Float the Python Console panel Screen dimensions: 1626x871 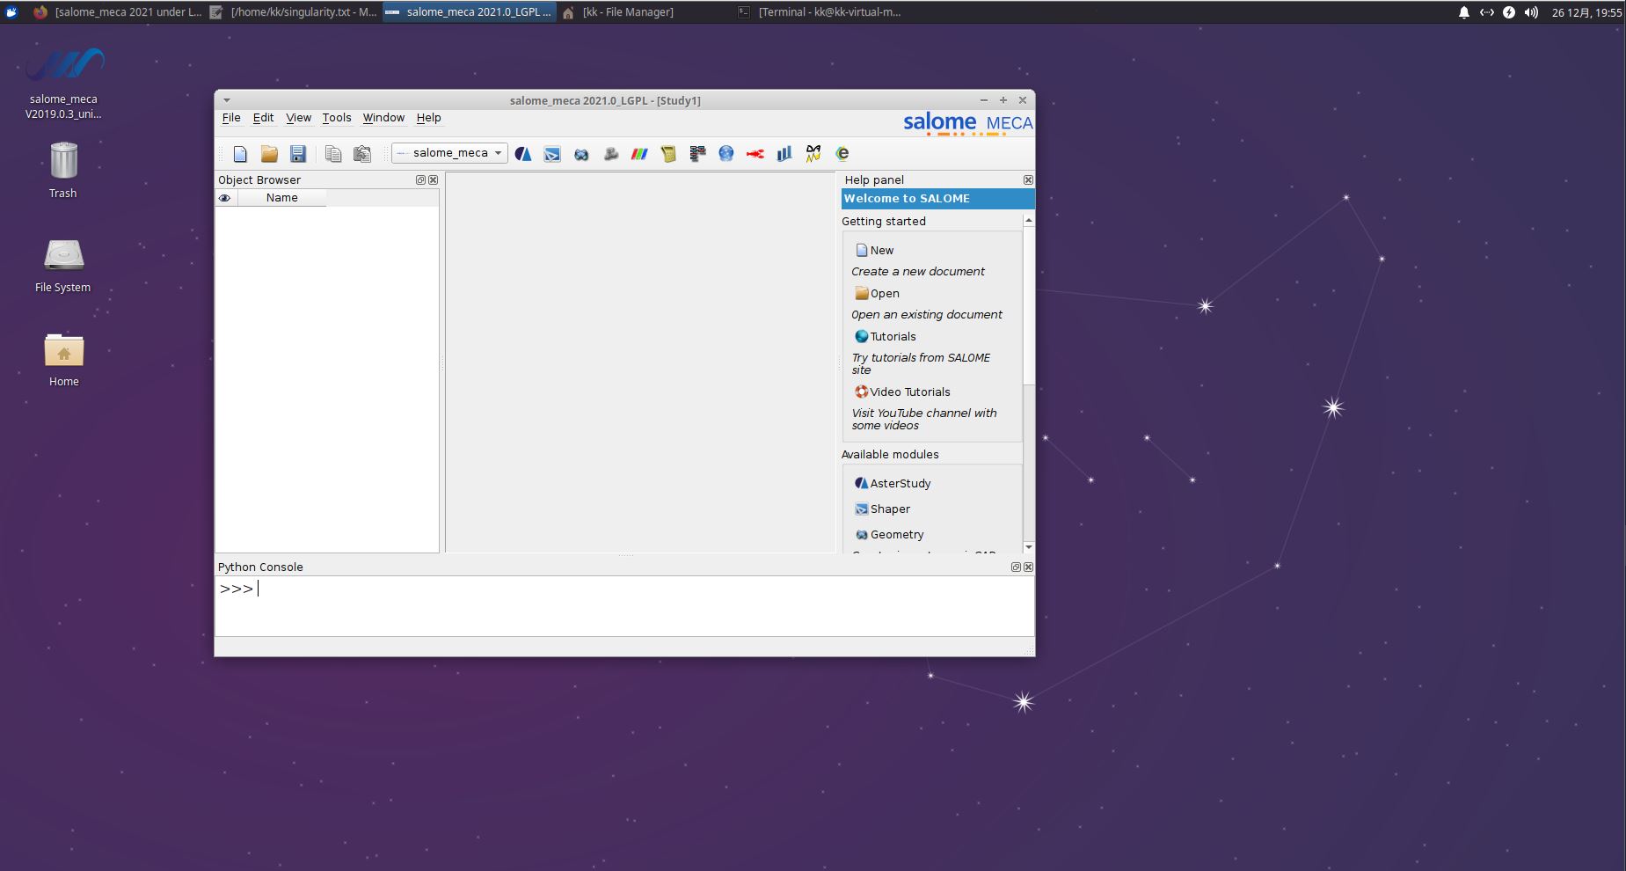coord(1016,567)
